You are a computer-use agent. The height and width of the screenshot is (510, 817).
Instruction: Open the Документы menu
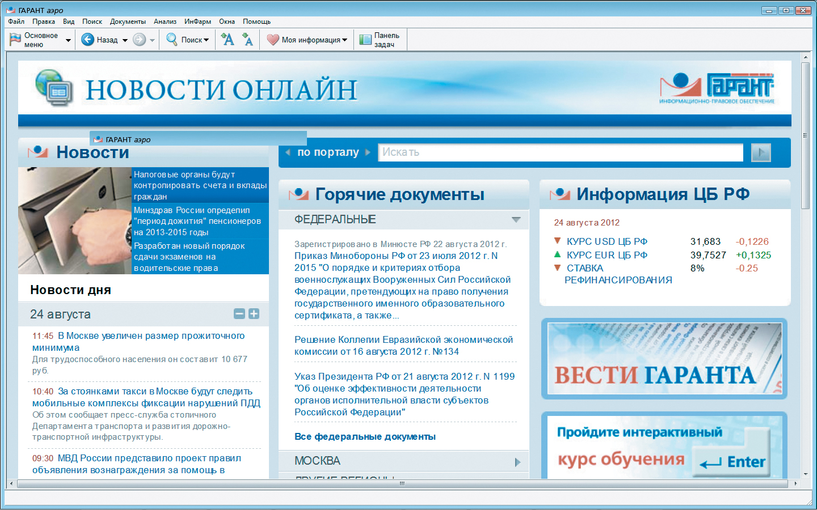coord(128,22)
